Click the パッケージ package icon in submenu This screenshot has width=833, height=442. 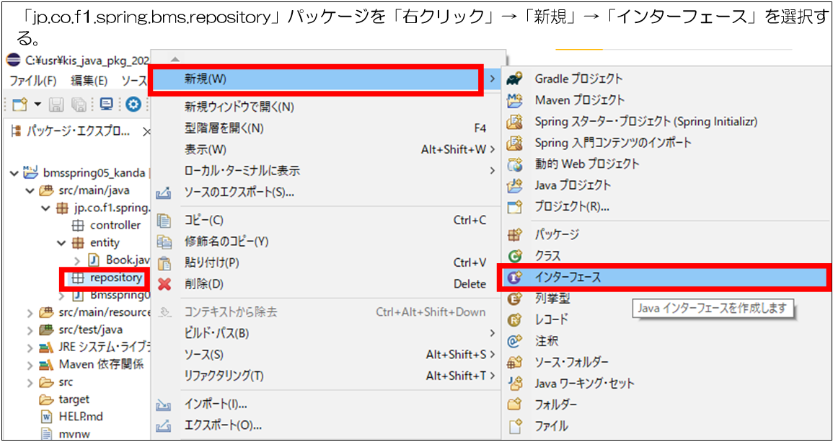tap(515, 235)
